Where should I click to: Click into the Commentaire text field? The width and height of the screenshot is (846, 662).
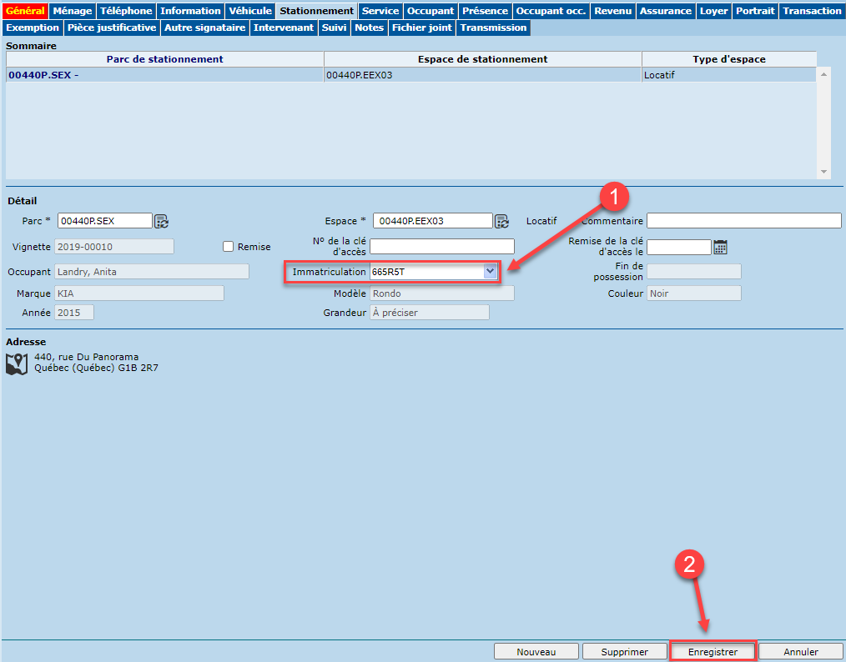tap(743, 221)
